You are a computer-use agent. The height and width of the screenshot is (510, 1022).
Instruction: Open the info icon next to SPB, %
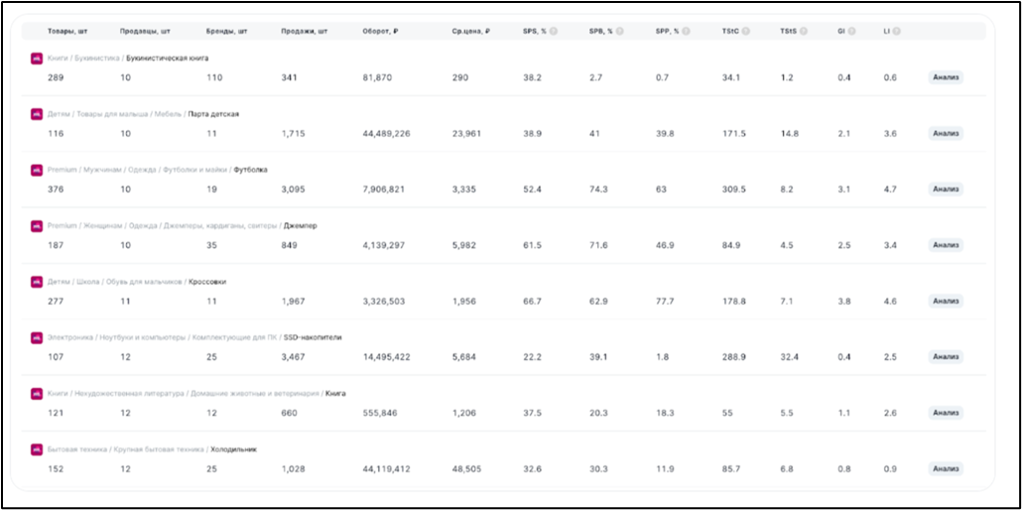pyautogui.click(x=620, y=31)
